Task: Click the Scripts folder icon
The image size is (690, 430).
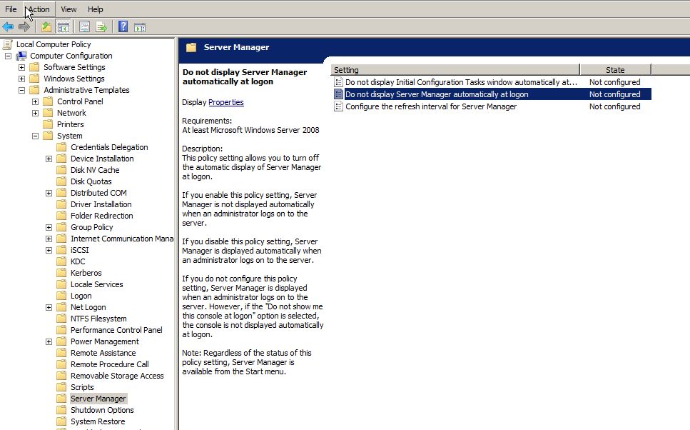Action: click(x=61, y=387)
